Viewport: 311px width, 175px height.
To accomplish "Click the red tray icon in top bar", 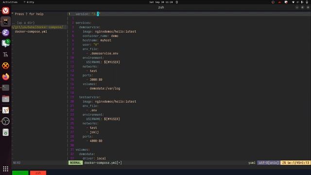I will [279, 2].
